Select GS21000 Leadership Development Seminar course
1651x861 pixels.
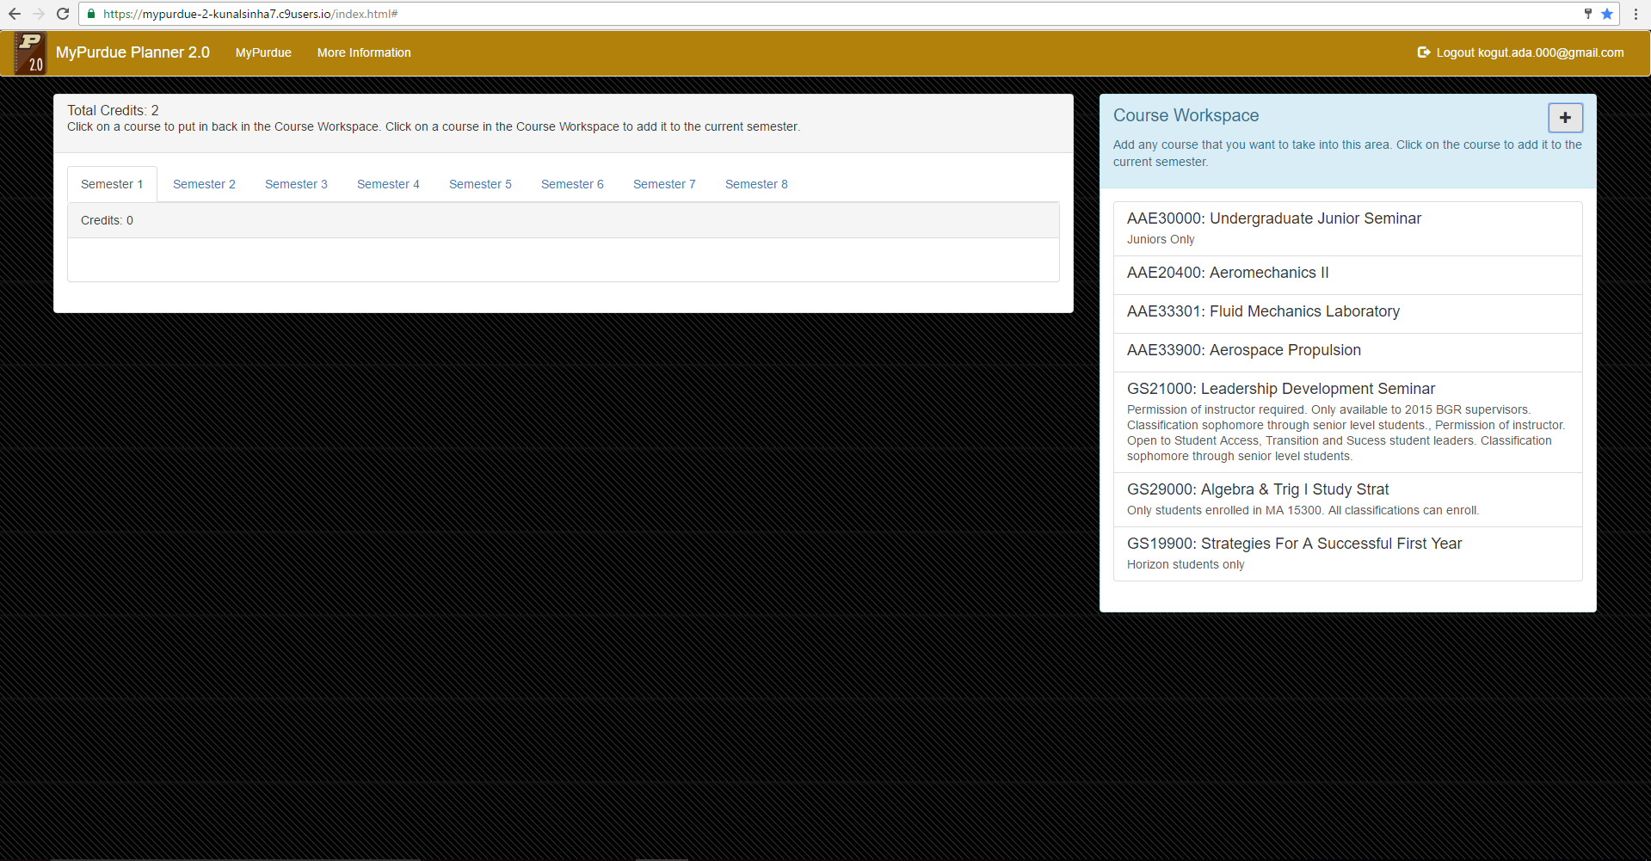click(1347, 422)
